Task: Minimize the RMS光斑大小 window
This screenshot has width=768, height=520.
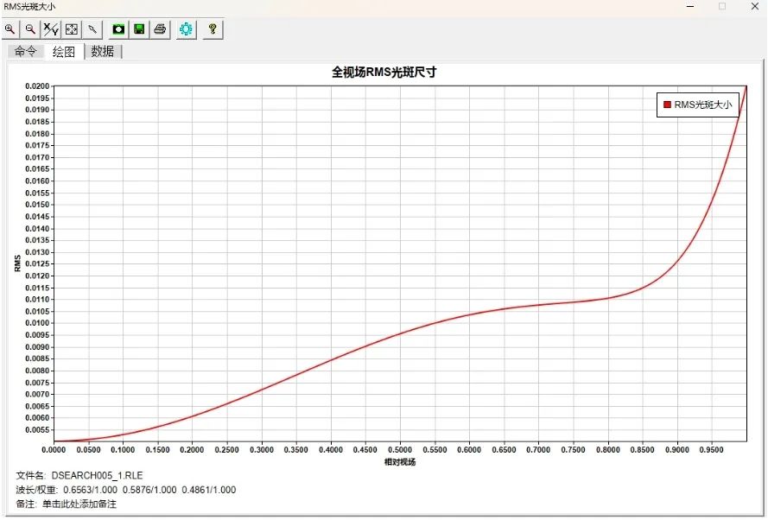Action: point(690,6)
